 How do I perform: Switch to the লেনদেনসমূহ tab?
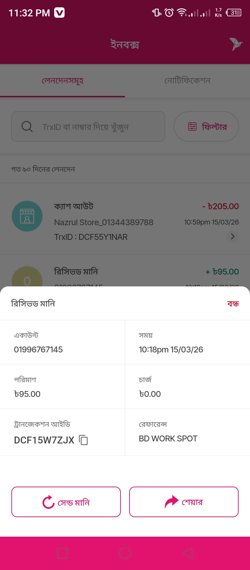[x=62, y=81]
